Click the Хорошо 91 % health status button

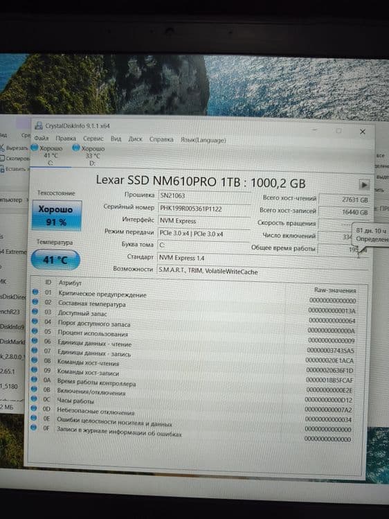click(57, 215)
